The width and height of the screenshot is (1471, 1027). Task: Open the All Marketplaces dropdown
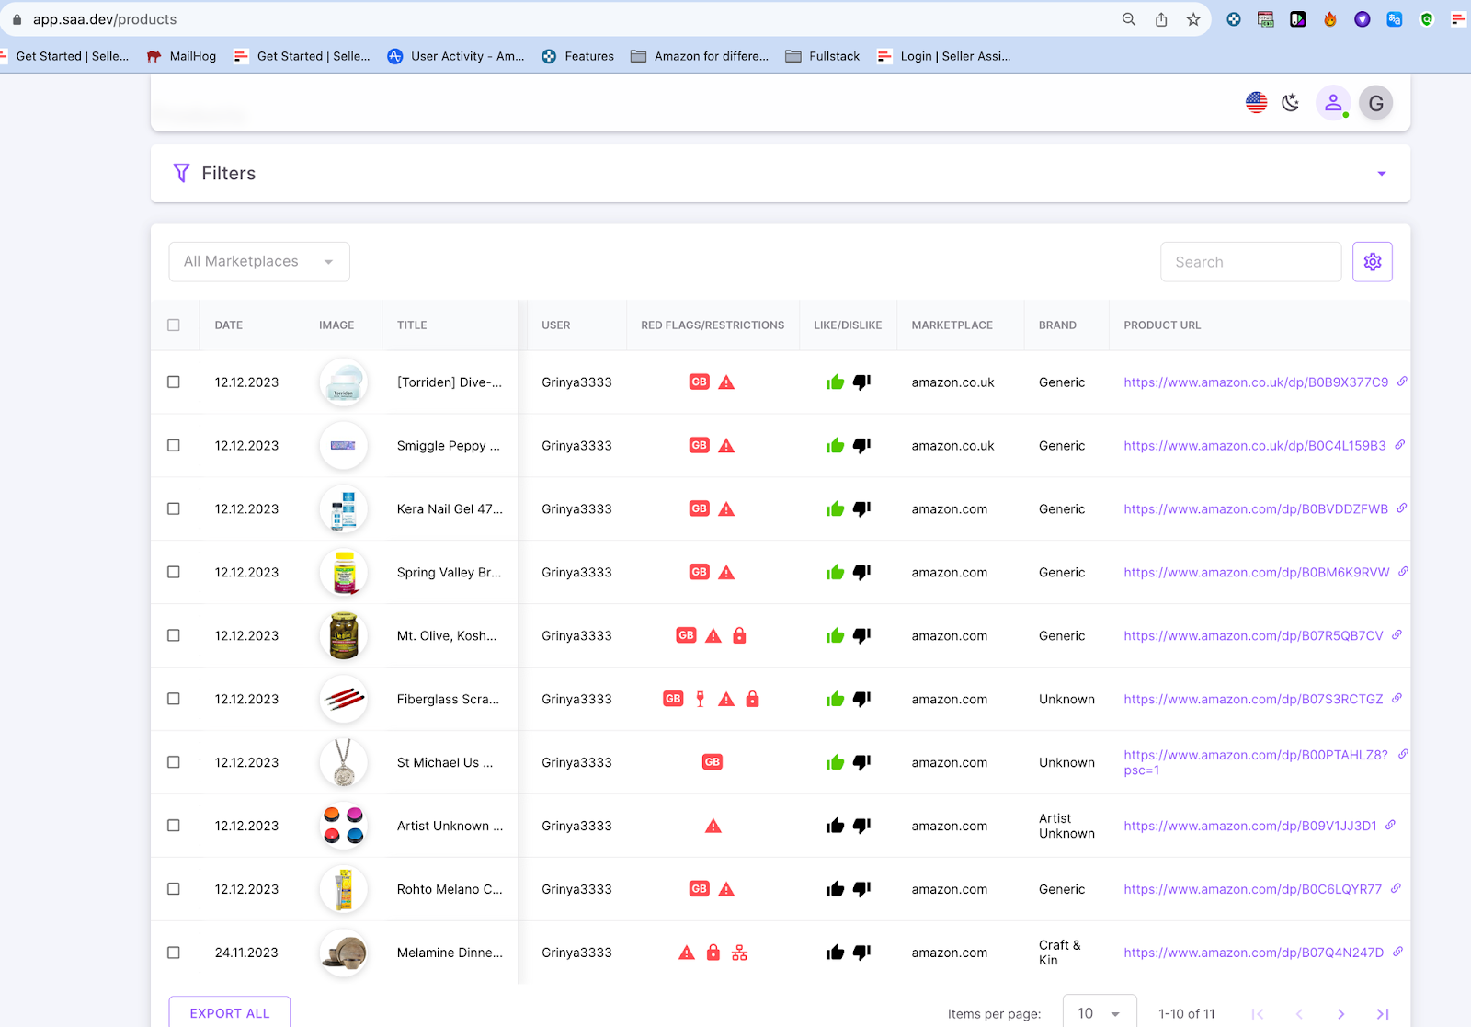[258, 261]
